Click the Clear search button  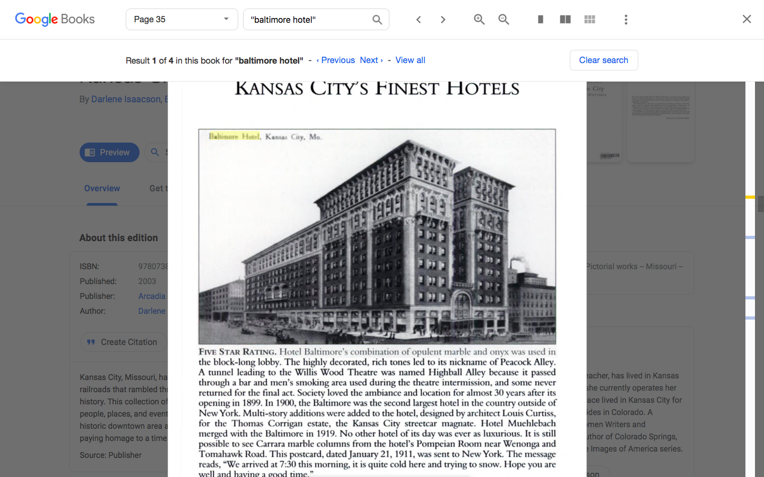(x=604, y=60)
